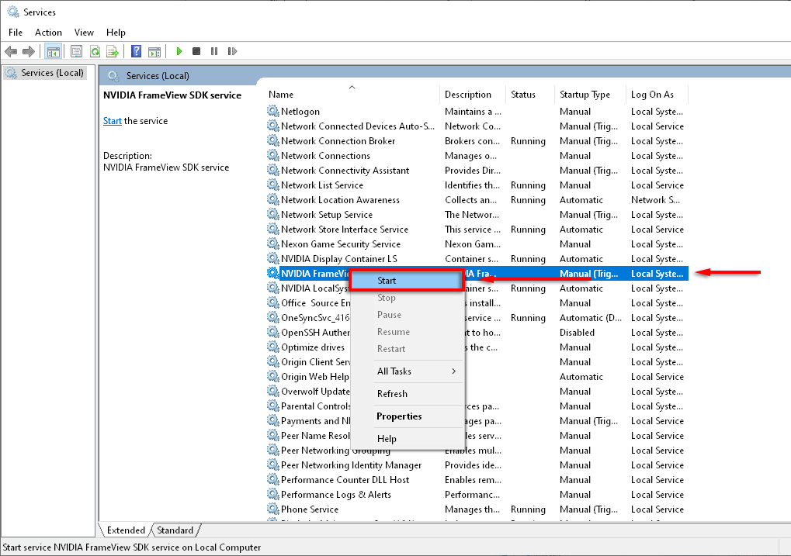Open the Action menu
The height and width of the screenshot is (556, 791).
point(48,33)
